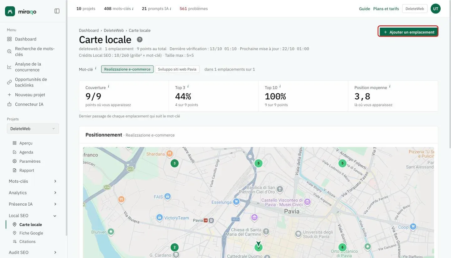
Task: Go to Dashboard via the breadcrumb
Action: point(89,30)
